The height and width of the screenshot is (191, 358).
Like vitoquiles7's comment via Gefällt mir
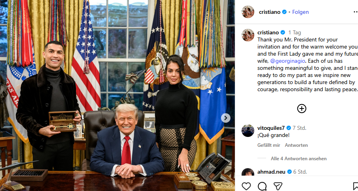pyautogui.click(x=269, y=145)
